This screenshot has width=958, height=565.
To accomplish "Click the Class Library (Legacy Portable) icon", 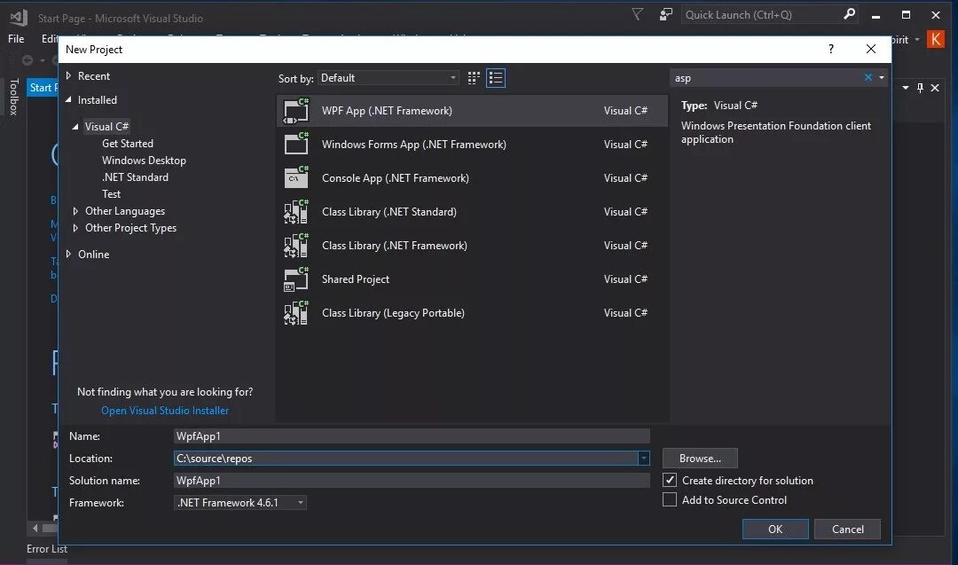I will click(296, 313).
